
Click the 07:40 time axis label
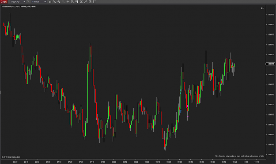pyautogui.click(x=92, y=162)
